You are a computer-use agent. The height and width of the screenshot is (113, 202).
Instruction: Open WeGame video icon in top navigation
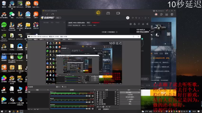(x=118, y=13)
